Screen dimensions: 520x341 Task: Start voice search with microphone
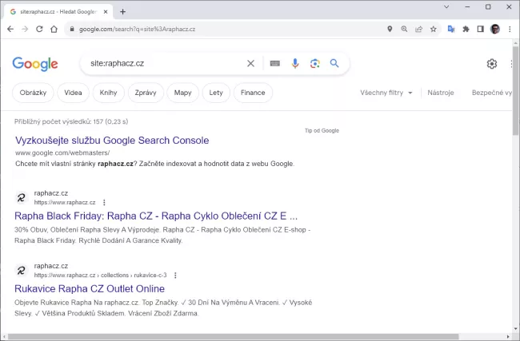pyautogui.click(x=295, y=63)
